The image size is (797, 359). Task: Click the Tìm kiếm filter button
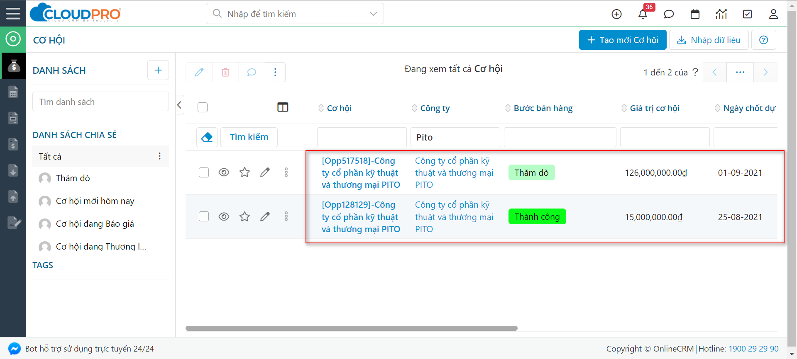[249, 137]
